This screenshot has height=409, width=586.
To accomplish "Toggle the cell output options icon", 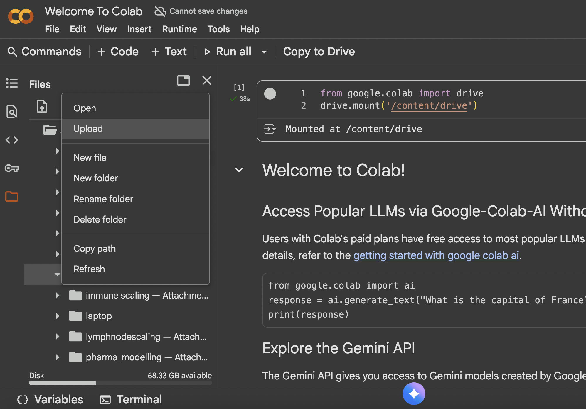I will coord(270,129).
